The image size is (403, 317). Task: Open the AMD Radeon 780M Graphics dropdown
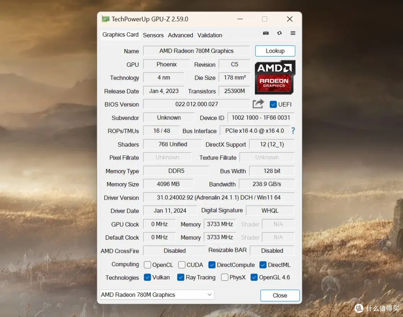[x=157, y=295]
